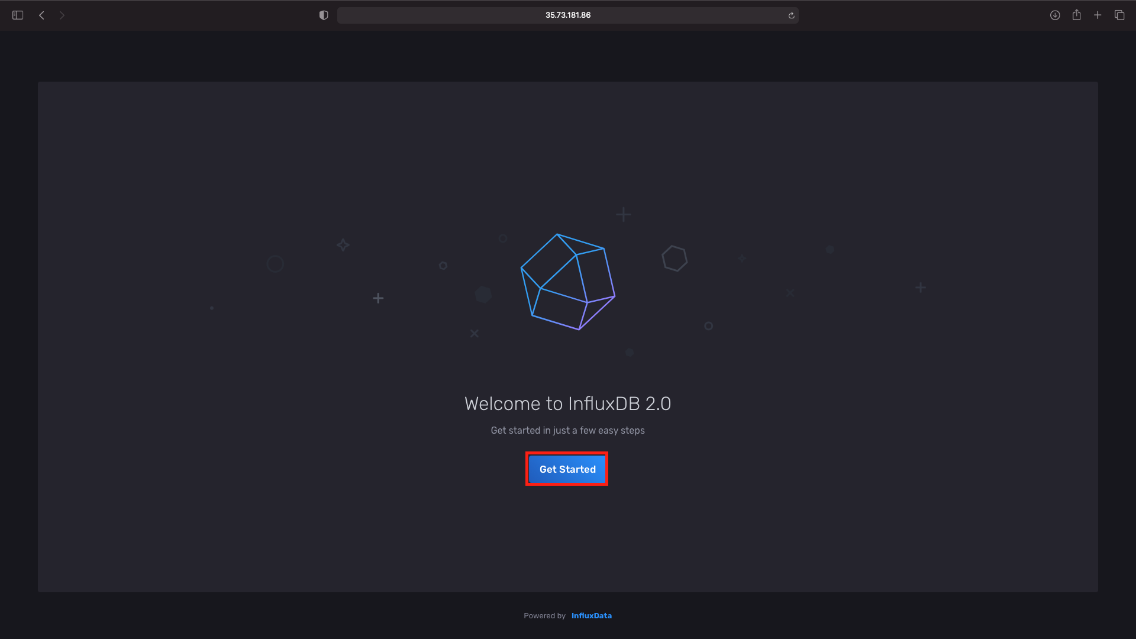
Task: Click the Welcome to InfluxDB 2.0 heading
Action: click(x=567, y=404)
